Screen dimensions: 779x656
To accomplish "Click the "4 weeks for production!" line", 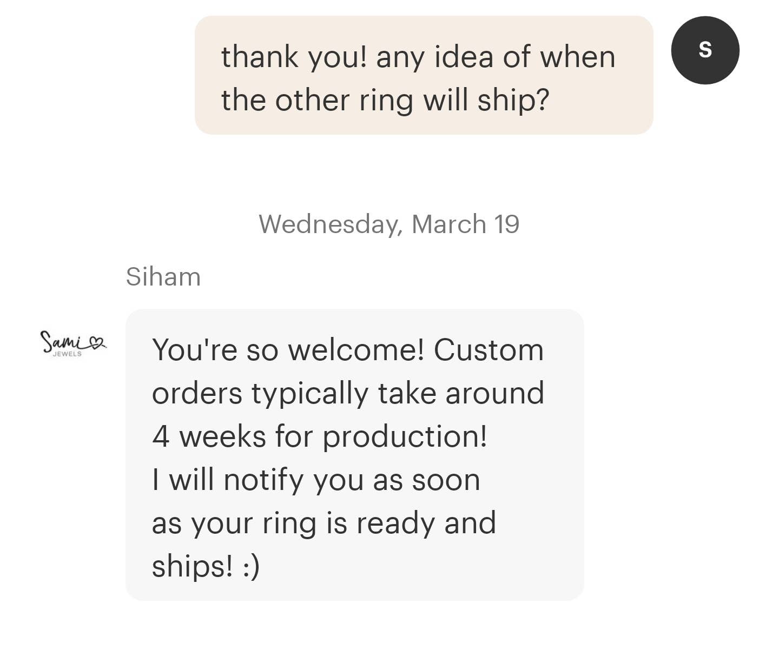I will point(319,436).
